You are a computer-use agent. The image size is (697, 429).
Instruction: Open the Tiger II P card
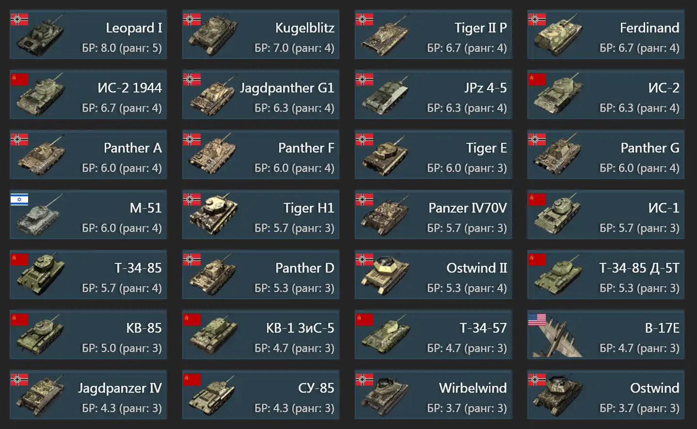click(433, 34)
